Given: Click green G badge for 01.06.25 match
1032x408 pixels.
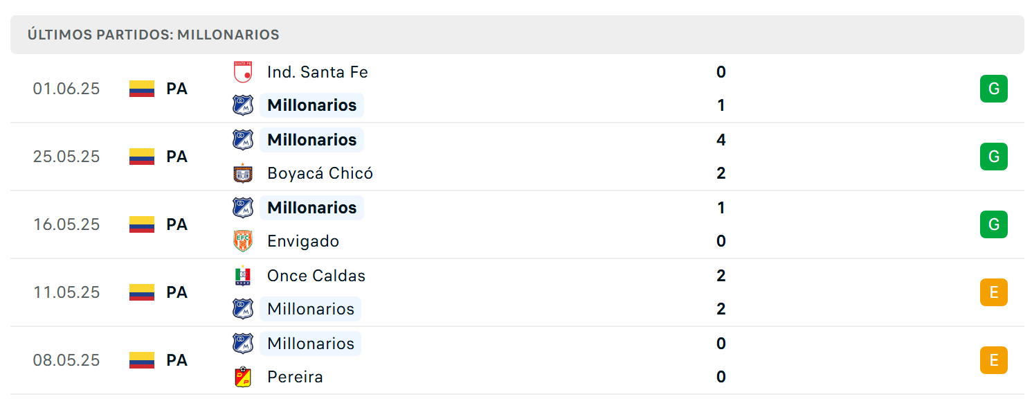Looking at the screenshot, I should [x=993, y=89].
